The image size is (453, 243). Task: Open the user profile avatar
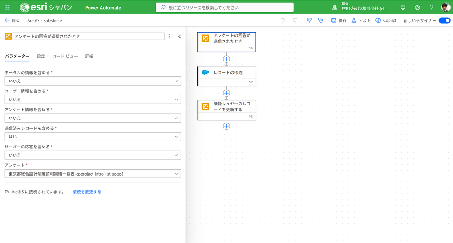point(445,7)
